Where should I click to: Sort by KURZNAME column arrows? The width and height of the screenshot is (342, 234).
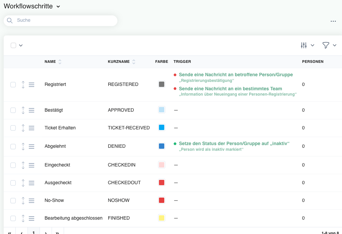coord(134,62)
